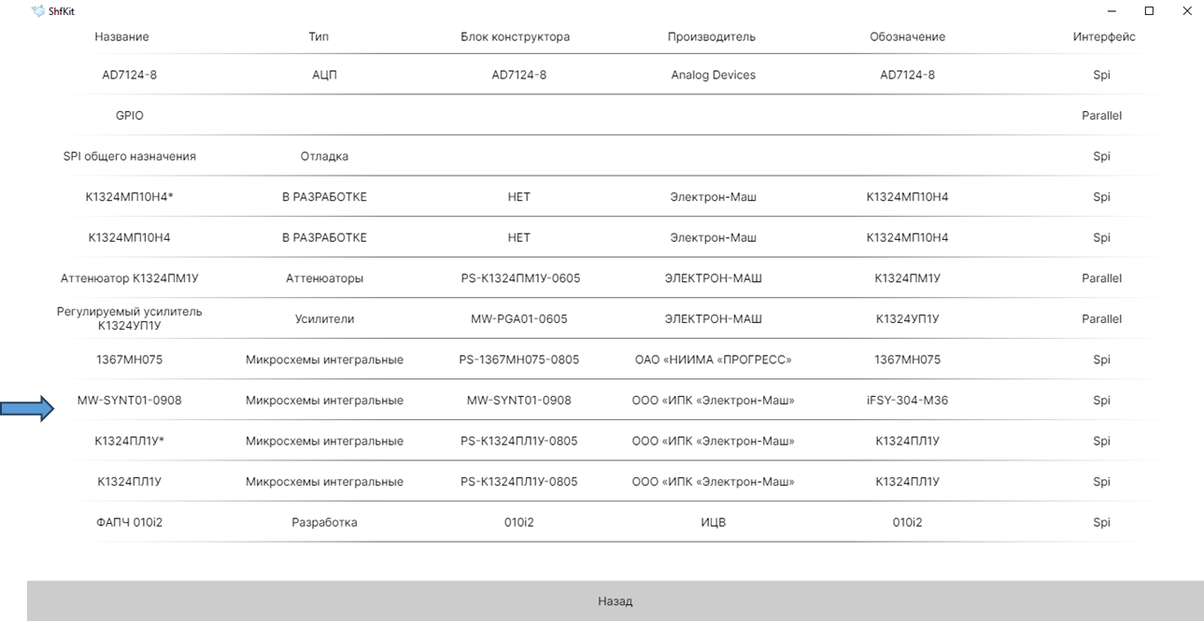
Task: Click Parallel in Регулируемый усилитель row
Action: pos(1101,318)
